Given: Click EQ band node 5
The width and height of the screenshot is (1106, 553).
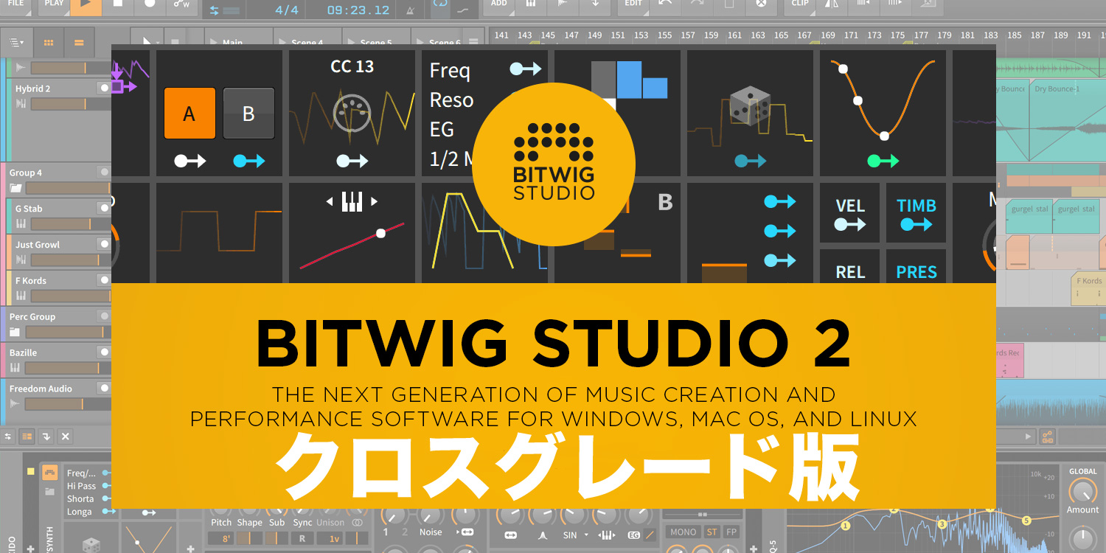Looking at the screenshot, I should point(1026,521).
